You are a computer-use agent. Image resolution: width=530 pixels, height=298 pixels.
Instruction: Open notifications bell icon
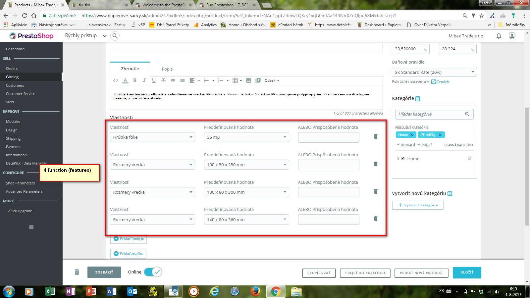[x=499, y=36]
